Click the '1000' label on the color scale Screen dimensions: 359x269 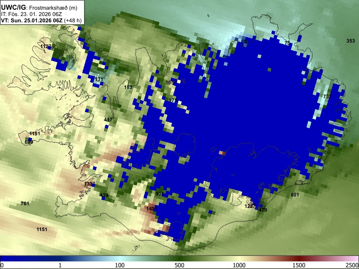tap(239, 265)
